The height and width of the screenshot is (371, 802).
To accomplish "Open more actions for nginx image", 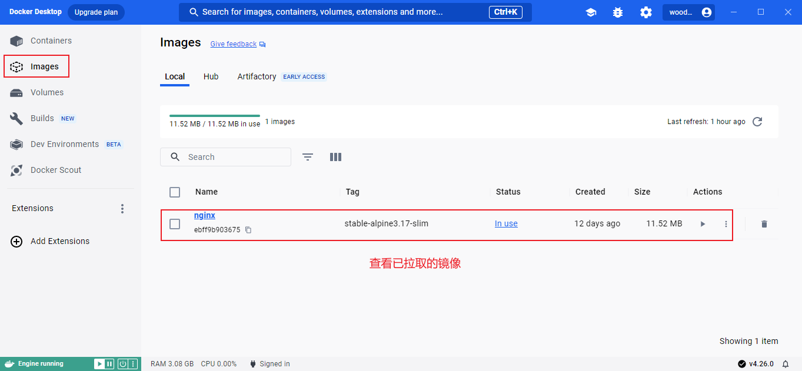I will tap(726, 224).
